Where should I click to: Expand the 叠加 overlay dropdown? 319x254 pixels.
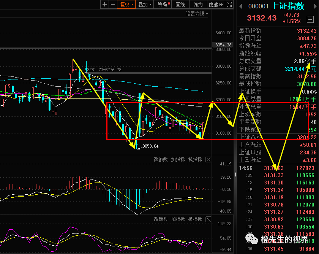pos(145,5)
